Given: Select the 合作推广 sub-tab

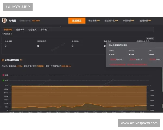Looking at the screenshot, I should [45, 30].
